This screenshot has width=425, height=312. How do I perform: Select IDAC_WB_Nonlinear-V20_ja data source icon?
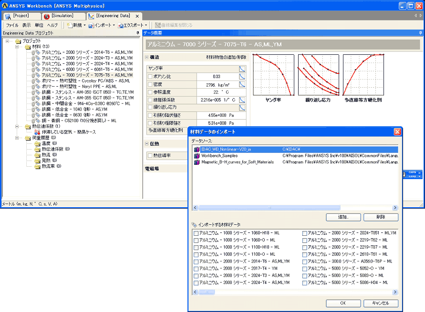pyautogui.click(x=197, y=150)
